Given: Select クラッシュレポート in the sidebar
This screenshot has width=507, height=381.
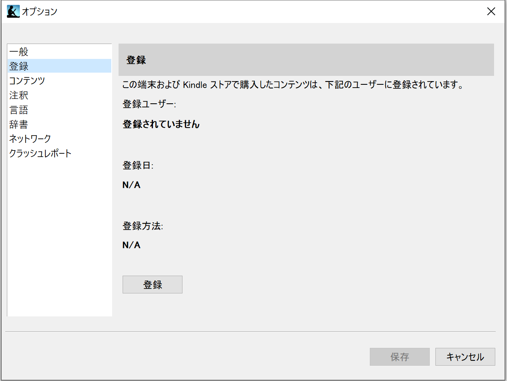Looking at the screenshot, I should pos(40,153).
